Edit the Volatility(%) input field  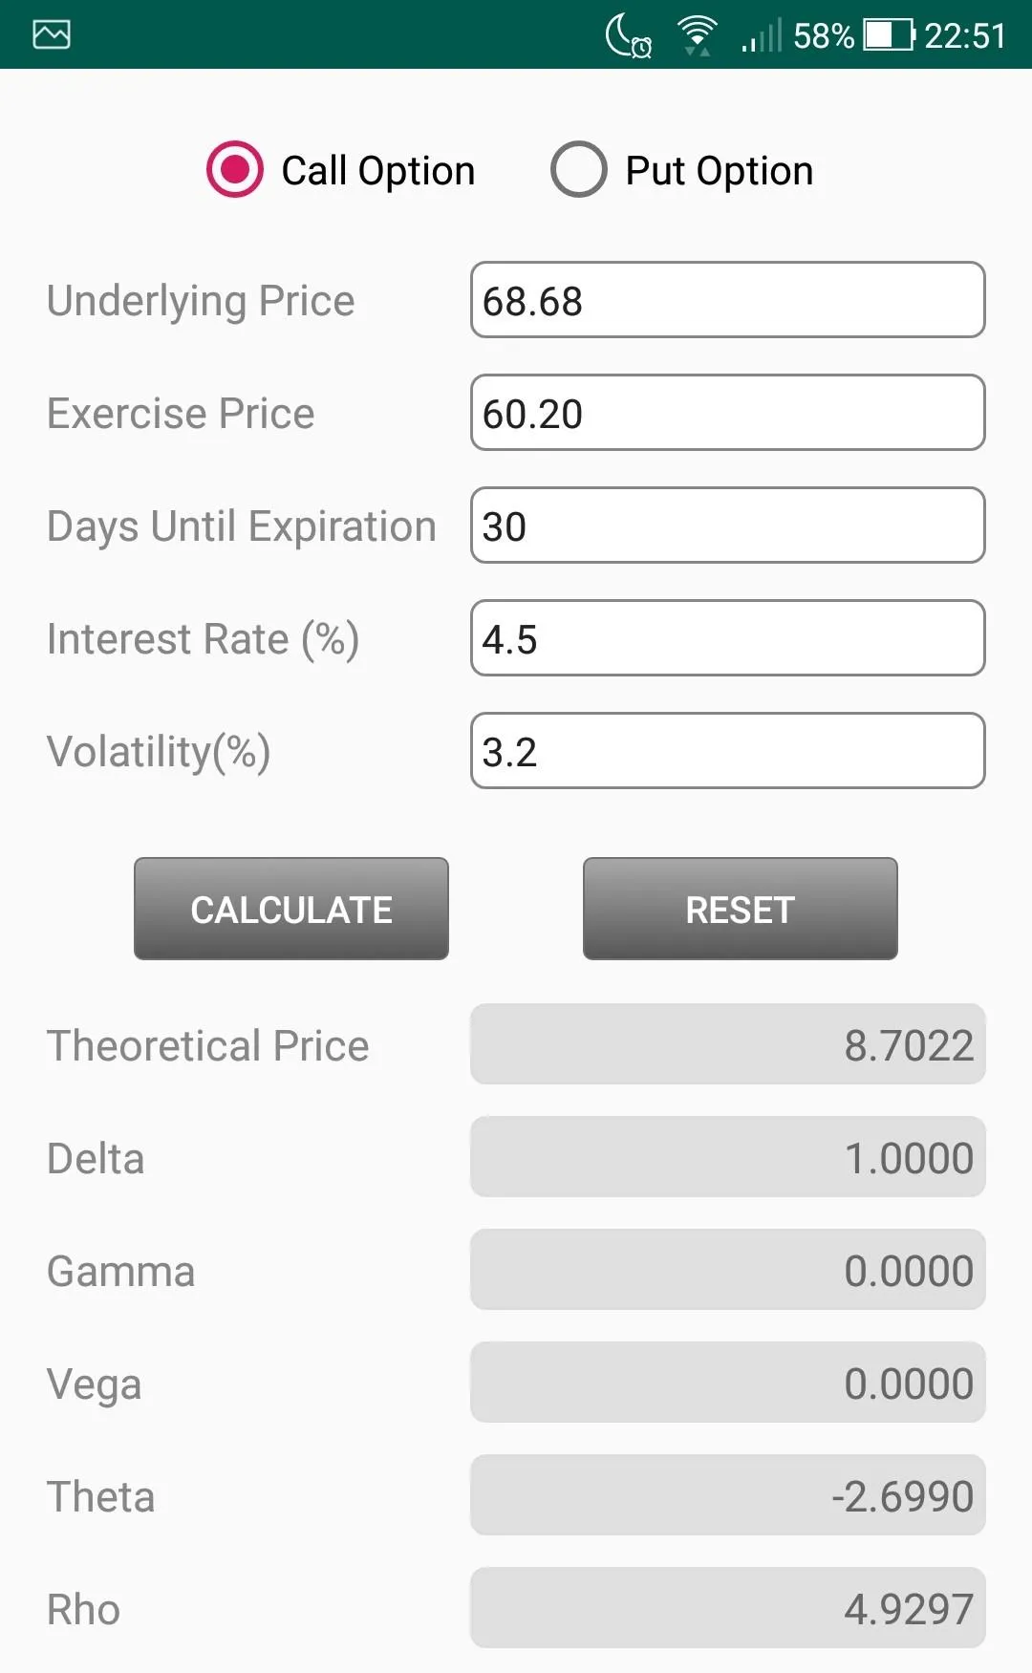tap(727, 751)
